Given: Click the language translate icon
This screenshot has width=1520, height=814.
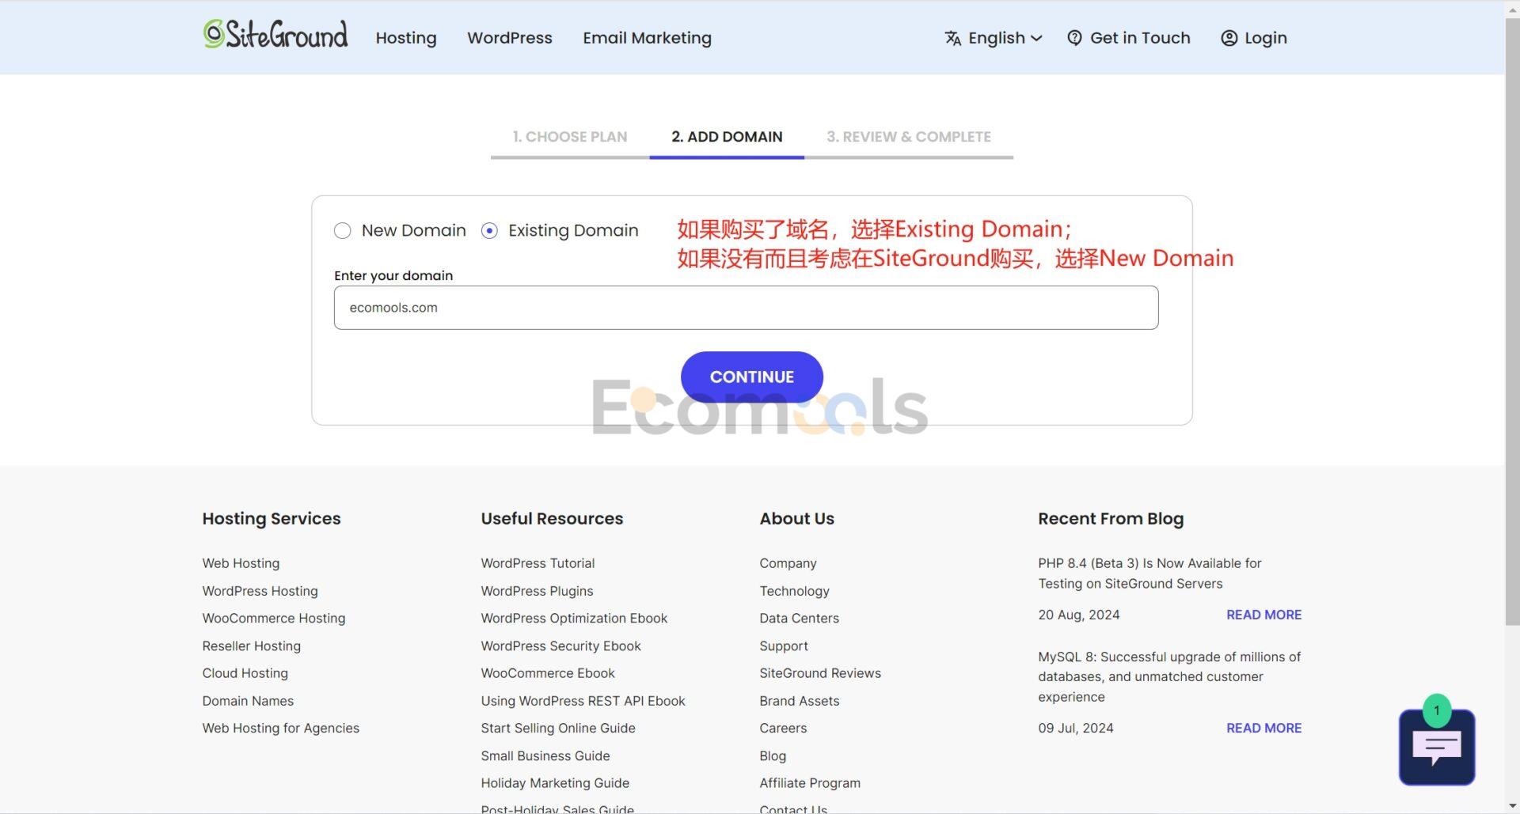Looking at the screenshot, I should pos(952,38).
